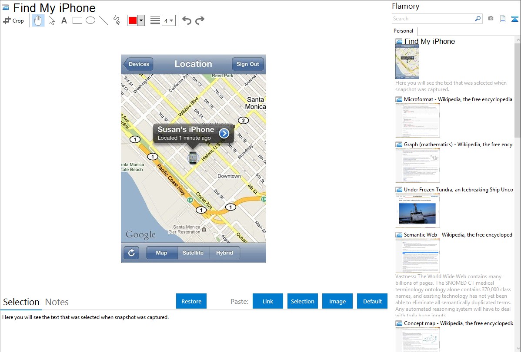
Task: Select the arrow pointer tool
Action: pyautogui.click(x=51, y=20)
